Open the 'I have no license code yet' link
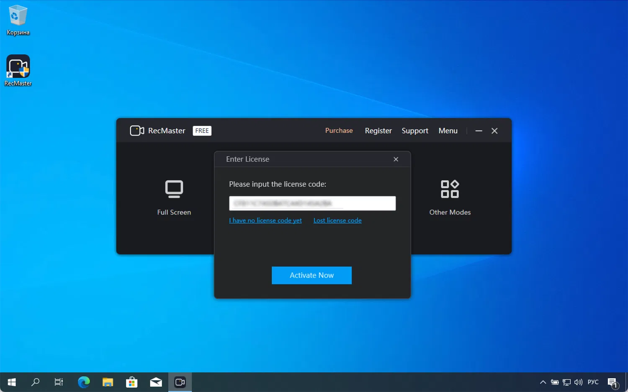This screenshot has width=628, height=392. [265, 220]
